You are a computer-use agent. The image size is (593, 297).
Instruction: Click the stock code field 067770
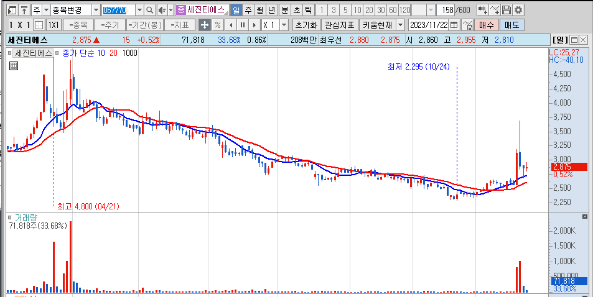(x=118, y=10)
